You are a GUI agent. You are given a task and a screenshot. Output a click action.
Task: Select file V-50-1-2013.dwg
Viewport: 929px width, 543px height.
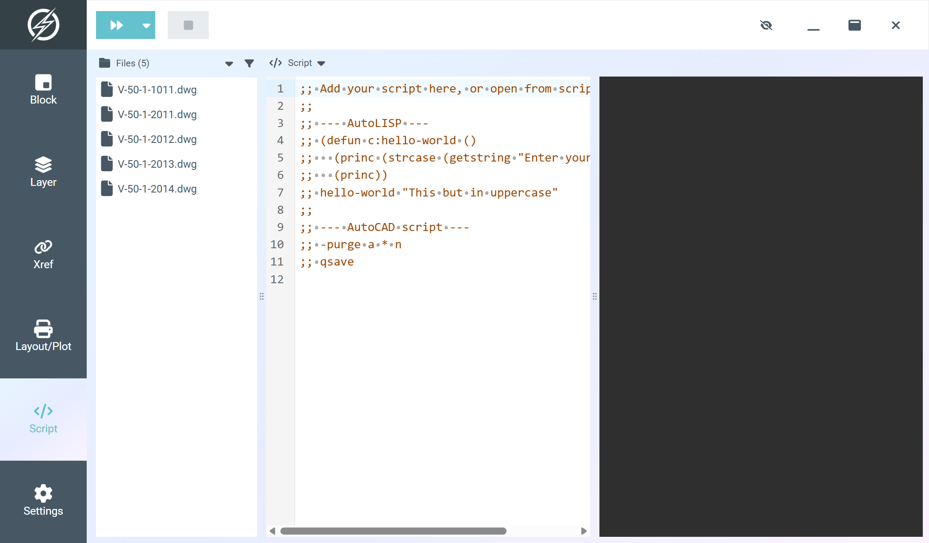pos(176,164)
